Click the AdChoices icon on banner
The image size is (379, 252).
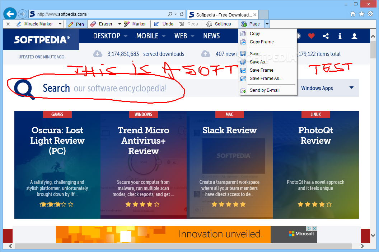(309, 228)
